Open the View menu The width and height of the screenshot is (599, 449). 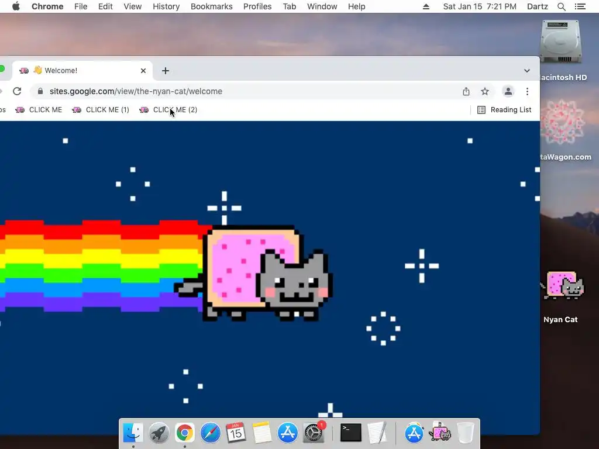[x=133, y=6]
